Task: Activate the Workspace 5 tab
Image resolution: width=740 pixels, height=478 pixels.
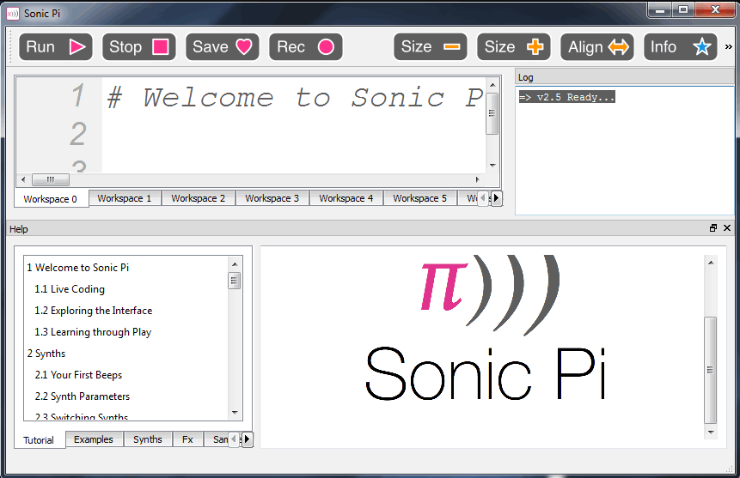Action: [420, 198]
